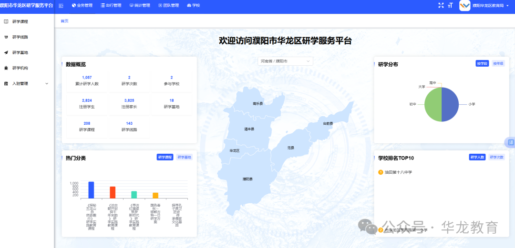Click 大学 pie chart label

click(x=422, y=87)
